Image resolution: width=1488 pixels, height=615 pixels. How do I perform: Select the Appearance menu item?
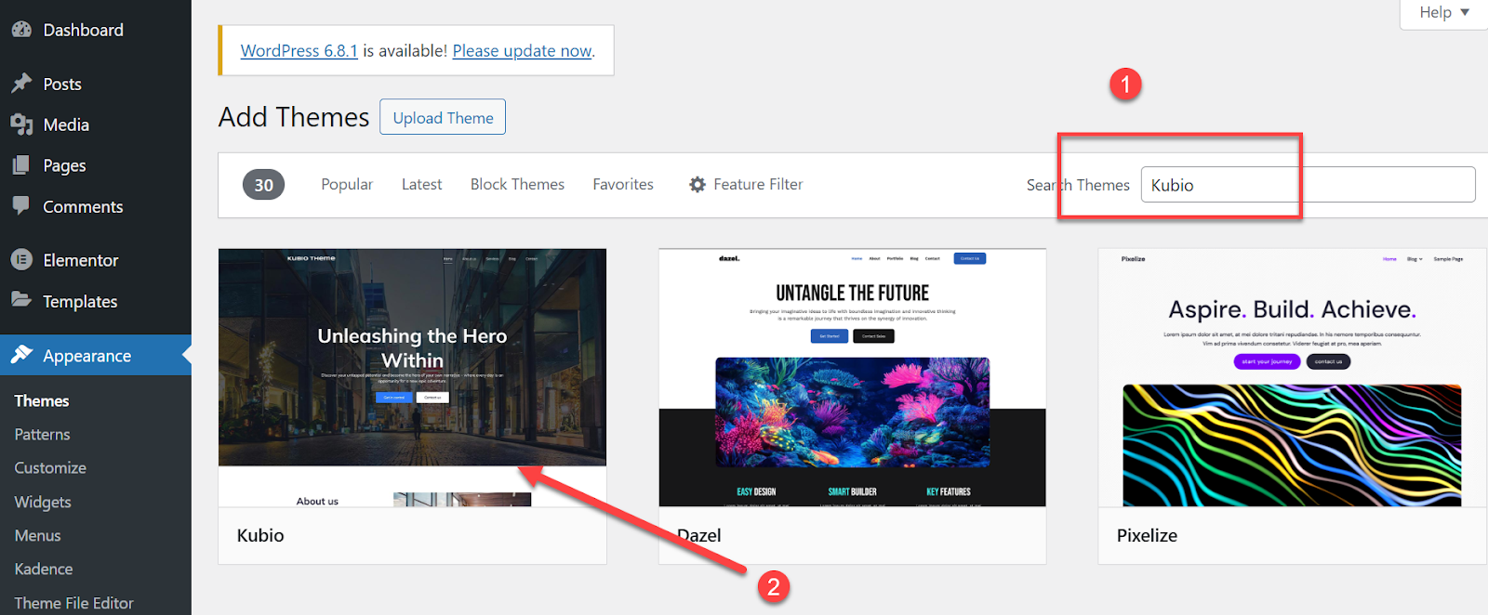[96, 355]
